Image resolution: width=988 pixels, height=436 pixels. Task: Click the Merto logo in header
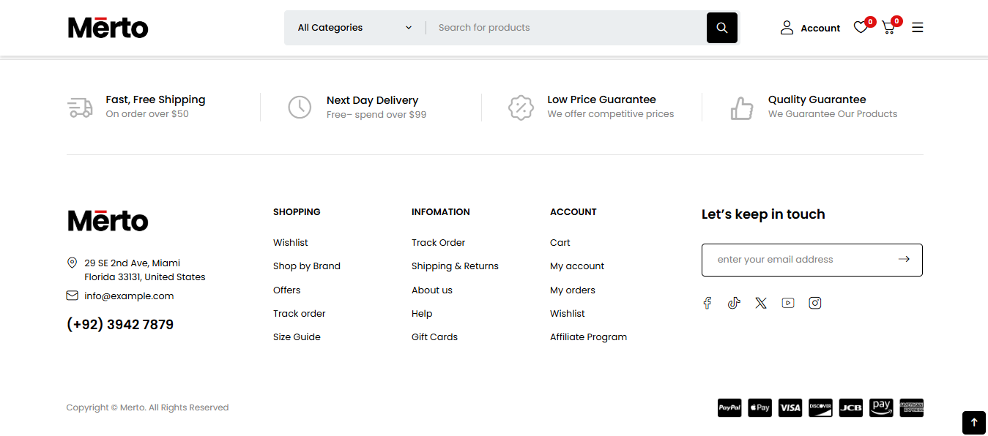[x=108, y=28]
